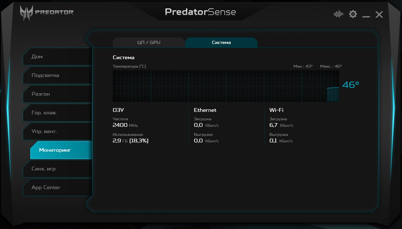Click Wi-Fi upload value 0,1 Кбит/с
This screenshot has height=229, width=402.
point(281,141)
